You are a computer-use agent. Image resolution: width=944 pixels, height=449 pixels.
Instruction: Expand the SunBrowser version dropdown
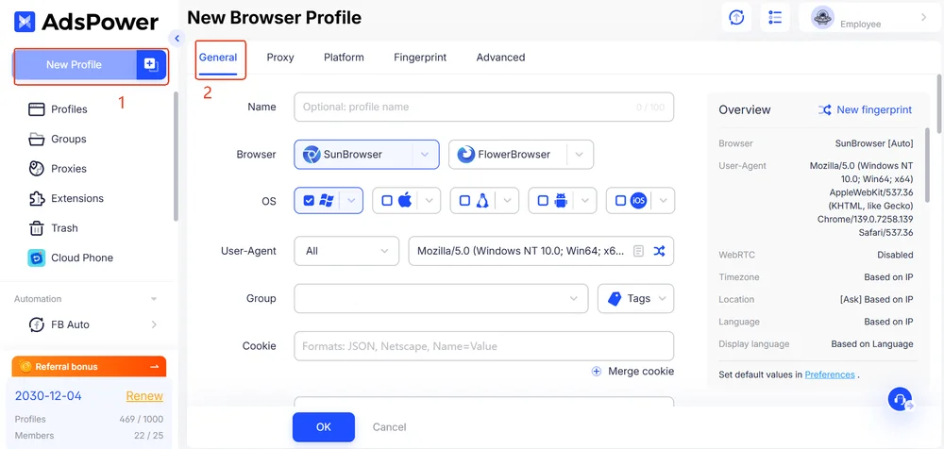point(425,155)
